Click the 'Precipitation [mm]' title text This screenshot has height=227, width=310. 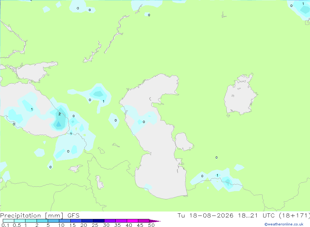pos(32,216)
